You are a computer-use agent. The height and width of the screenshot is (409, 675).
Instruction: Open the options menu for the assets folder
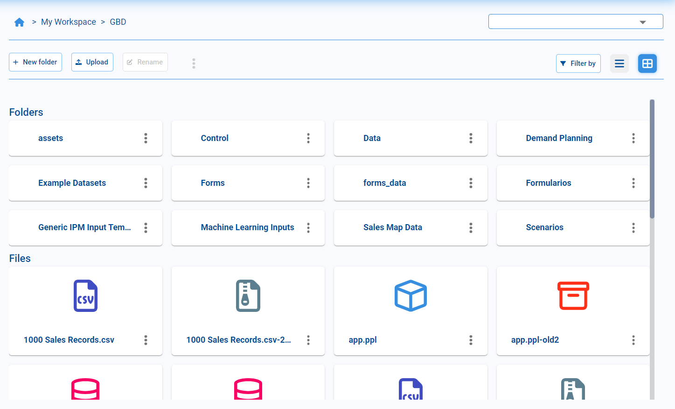click(x=146, y=138)
